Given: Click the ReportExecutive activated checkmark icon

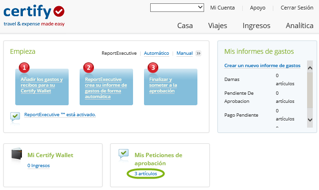Looking at the screenshot, I should [15, 117].
